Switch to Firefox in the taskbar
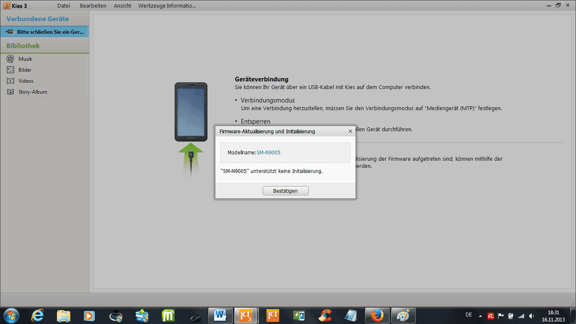 click(377, 316)
